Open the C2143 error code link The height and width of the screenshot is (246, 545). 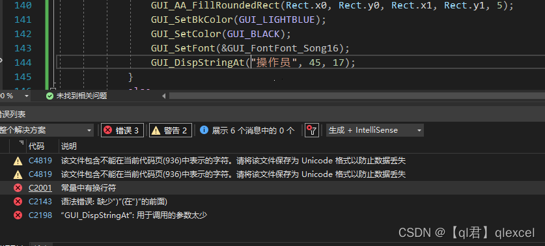(x=40, y=202)
